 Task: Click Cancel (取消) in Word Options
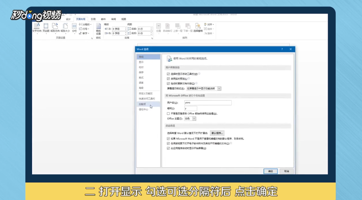287,171
